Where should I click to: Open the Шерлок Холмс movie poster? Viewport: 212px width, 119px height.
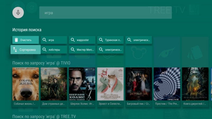pos(82,84)
